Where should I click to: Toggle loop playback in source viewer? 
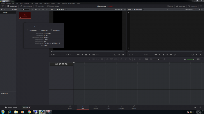pyautogui.click(x=97, y=54)
